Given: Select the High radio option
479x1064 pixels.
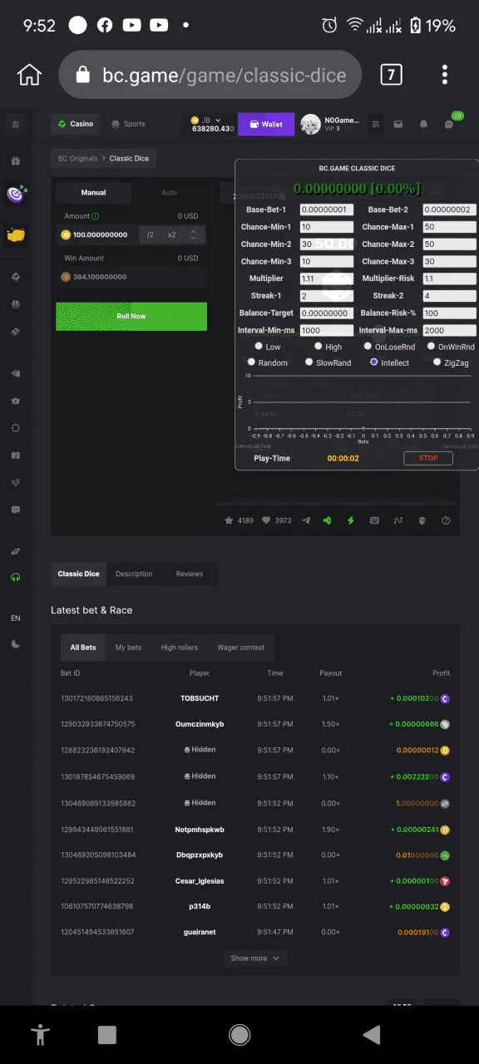Looking at the screenshot, I should click(x=318, y=346).
